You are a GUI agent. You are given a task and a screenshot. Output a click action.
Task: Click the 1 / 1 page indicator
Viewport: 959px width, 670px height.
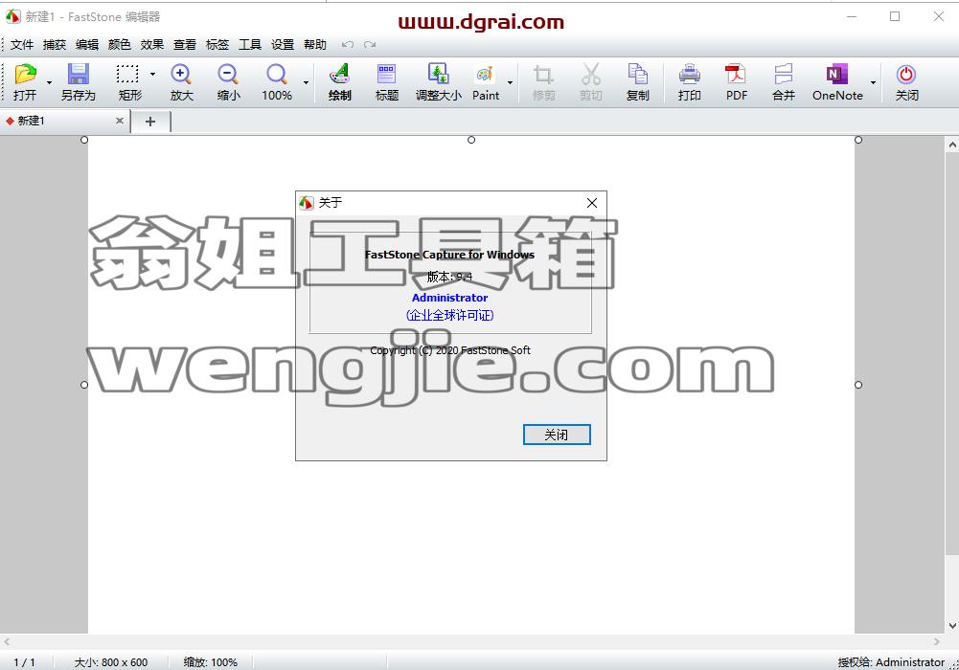(25, 662)
